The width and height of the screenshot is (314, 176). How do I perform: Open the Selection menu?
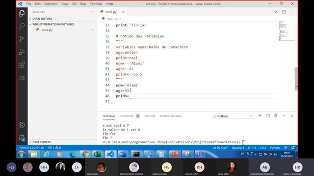(x=51, y=4)
